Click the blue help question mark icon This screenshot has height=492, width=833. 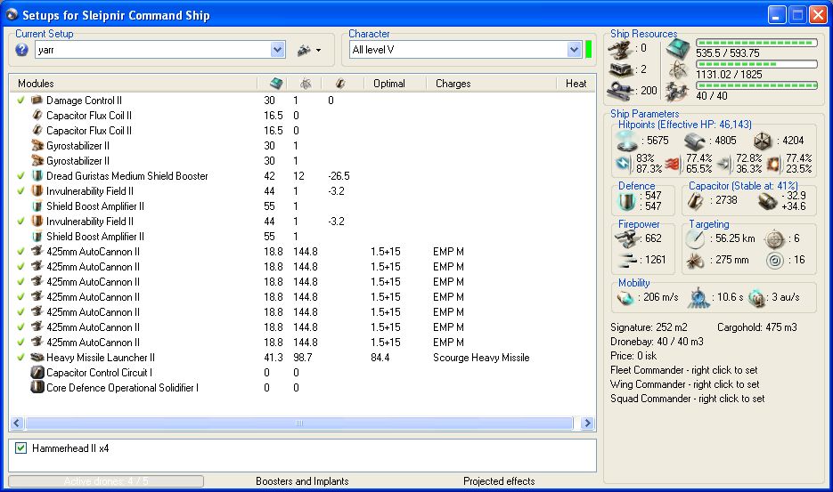(x=22, y=51)
